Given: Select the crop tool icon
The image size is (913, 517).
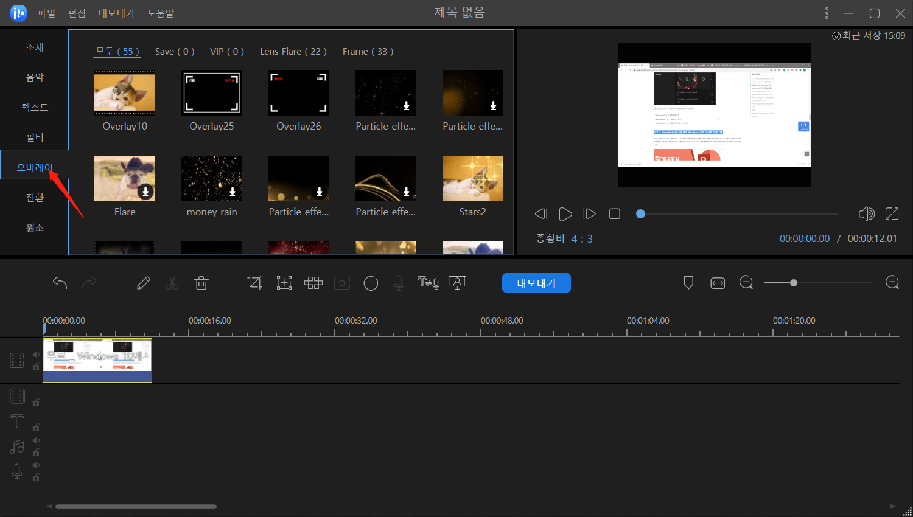Looking at the screenshot, I should [254, 283].
